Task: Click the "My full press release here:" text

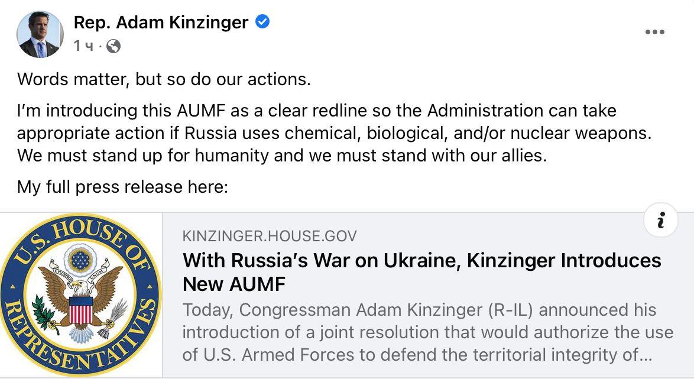Action: (x=122, y=187)
